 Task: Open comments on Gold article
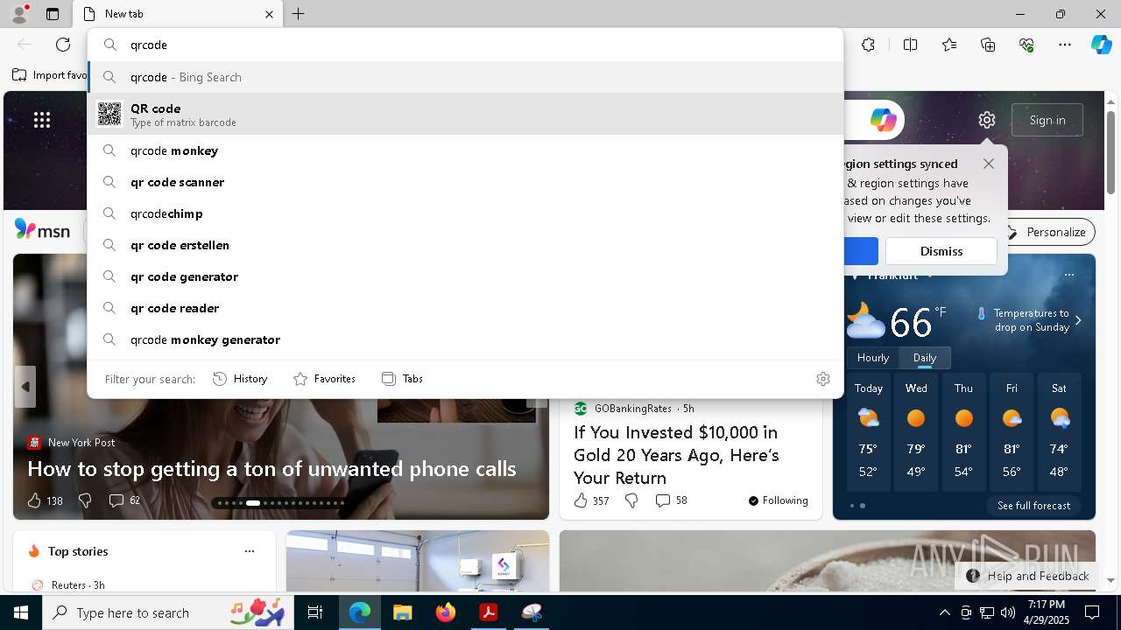coord(671,500)
